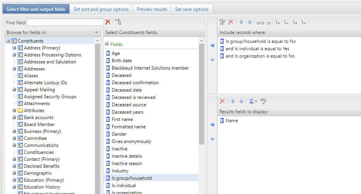The width and height of the screenshot is (361, 194).
Task: Remove selected filter from Include records toolbar
Action: click(x=231, y=22)
